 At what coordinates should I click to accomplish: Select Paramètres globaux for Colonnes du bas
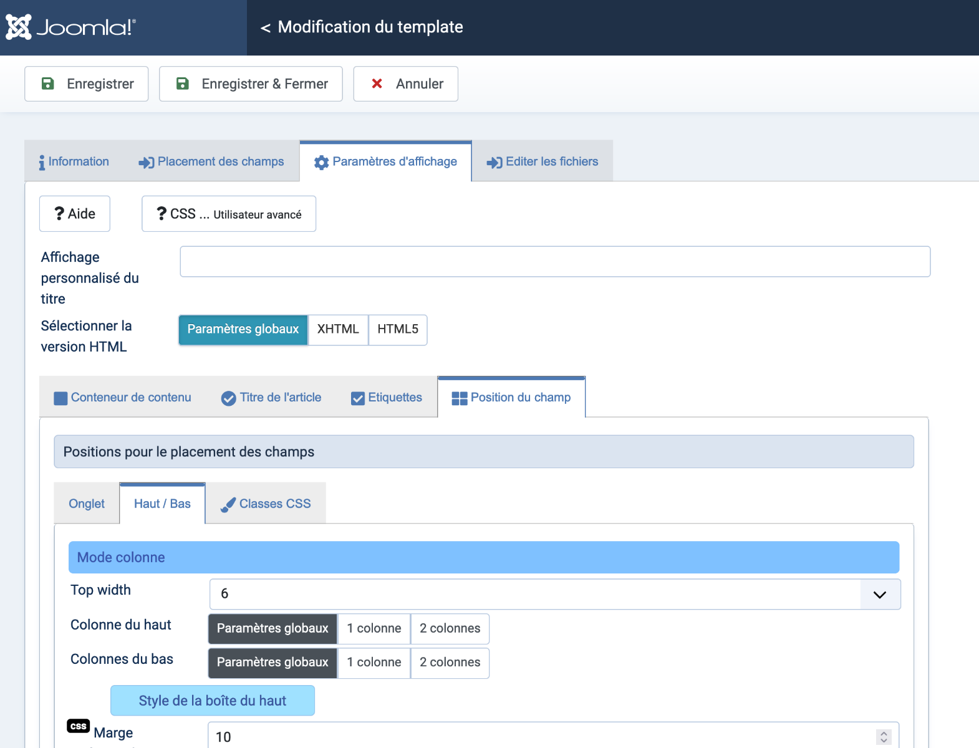[272, 662]
